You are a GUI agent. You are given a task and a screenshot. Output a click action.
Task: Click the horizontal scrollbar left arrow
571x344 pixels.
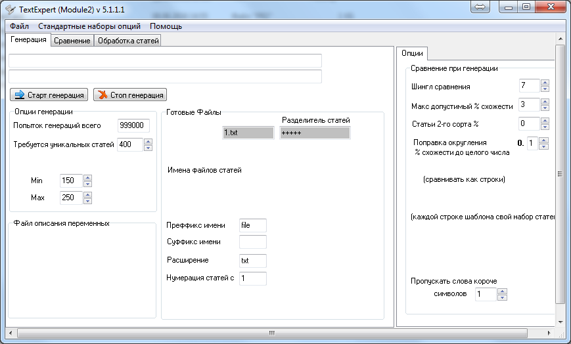[x=11, y=333]
